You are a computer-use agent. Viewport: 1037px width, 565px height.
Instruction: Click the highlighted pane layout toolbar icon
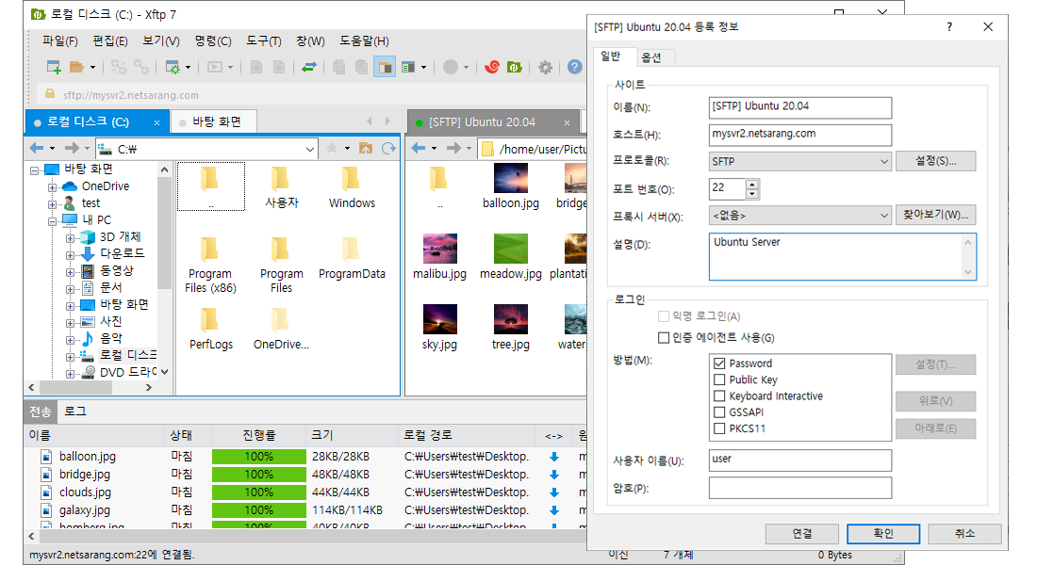coord(385,67)
